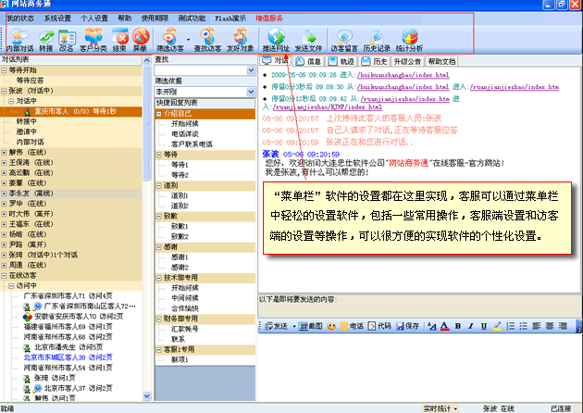Open 访客留言 visitor messages

point(343,39)
